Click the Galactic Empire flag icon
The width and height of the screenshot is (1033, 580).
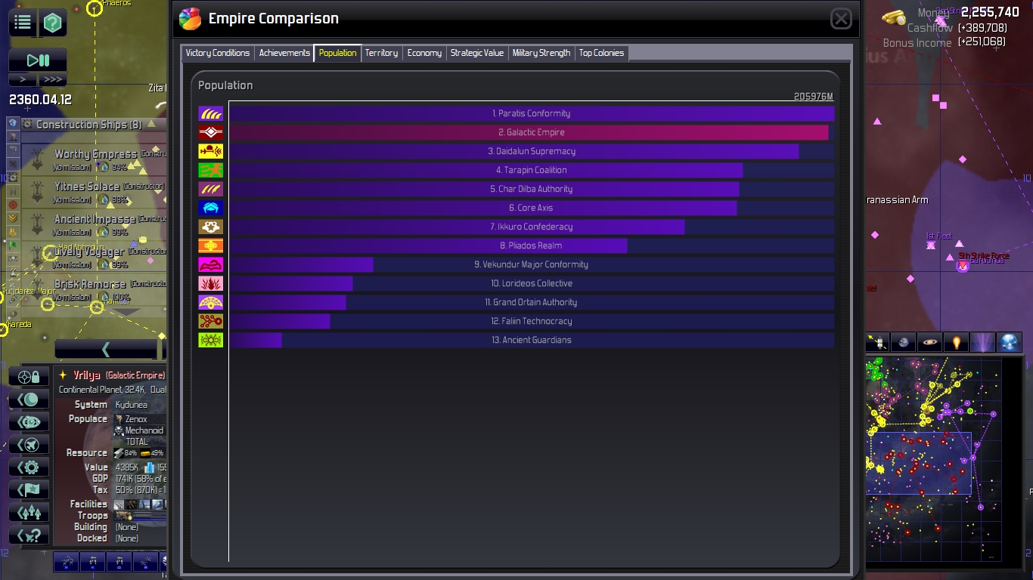[x=211, y=132]
